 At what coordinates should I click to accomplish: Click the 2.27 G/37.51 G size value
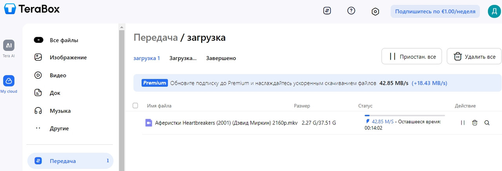319,123
